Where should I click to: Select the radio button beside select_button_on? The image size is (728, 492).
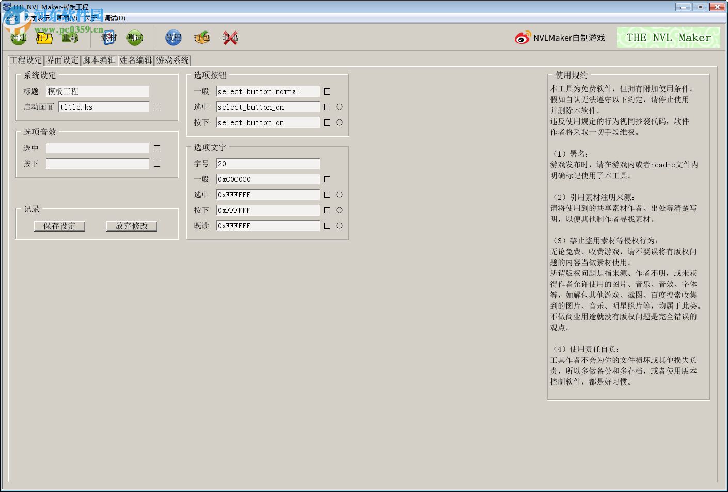pos(339,106)
